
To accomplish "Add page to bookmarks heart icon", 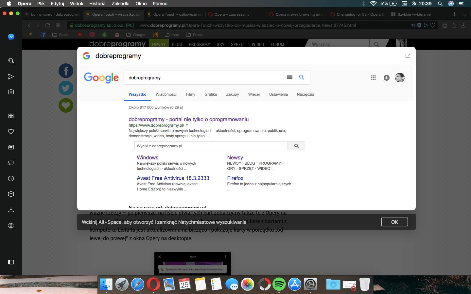I will tap(432, 25).
